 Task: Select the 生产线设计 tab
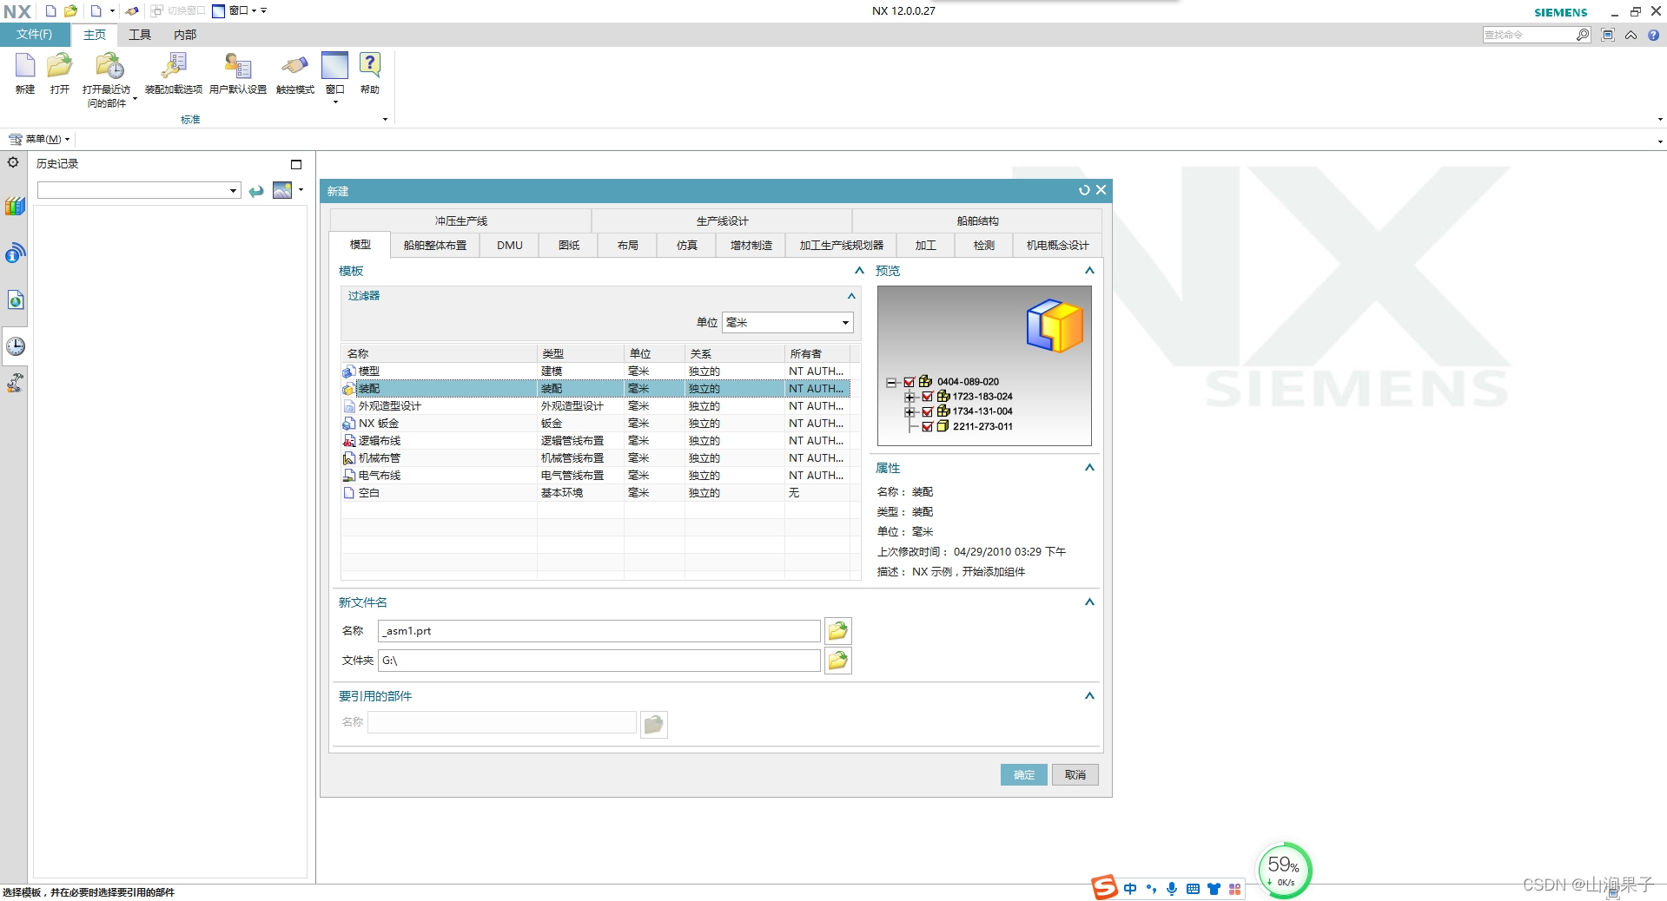click(x=722, y=220)
